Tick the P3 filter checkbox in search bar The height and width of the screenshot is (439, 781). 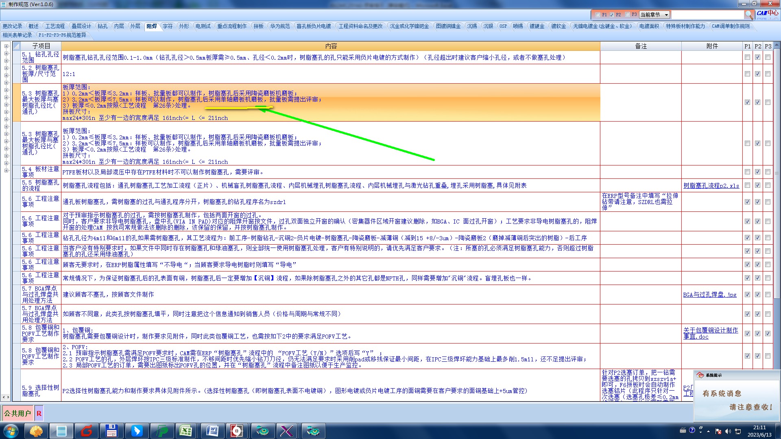coord(627,15)
